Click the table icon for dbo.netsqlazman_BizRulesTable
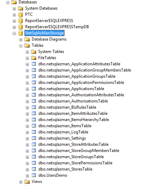 34,107
